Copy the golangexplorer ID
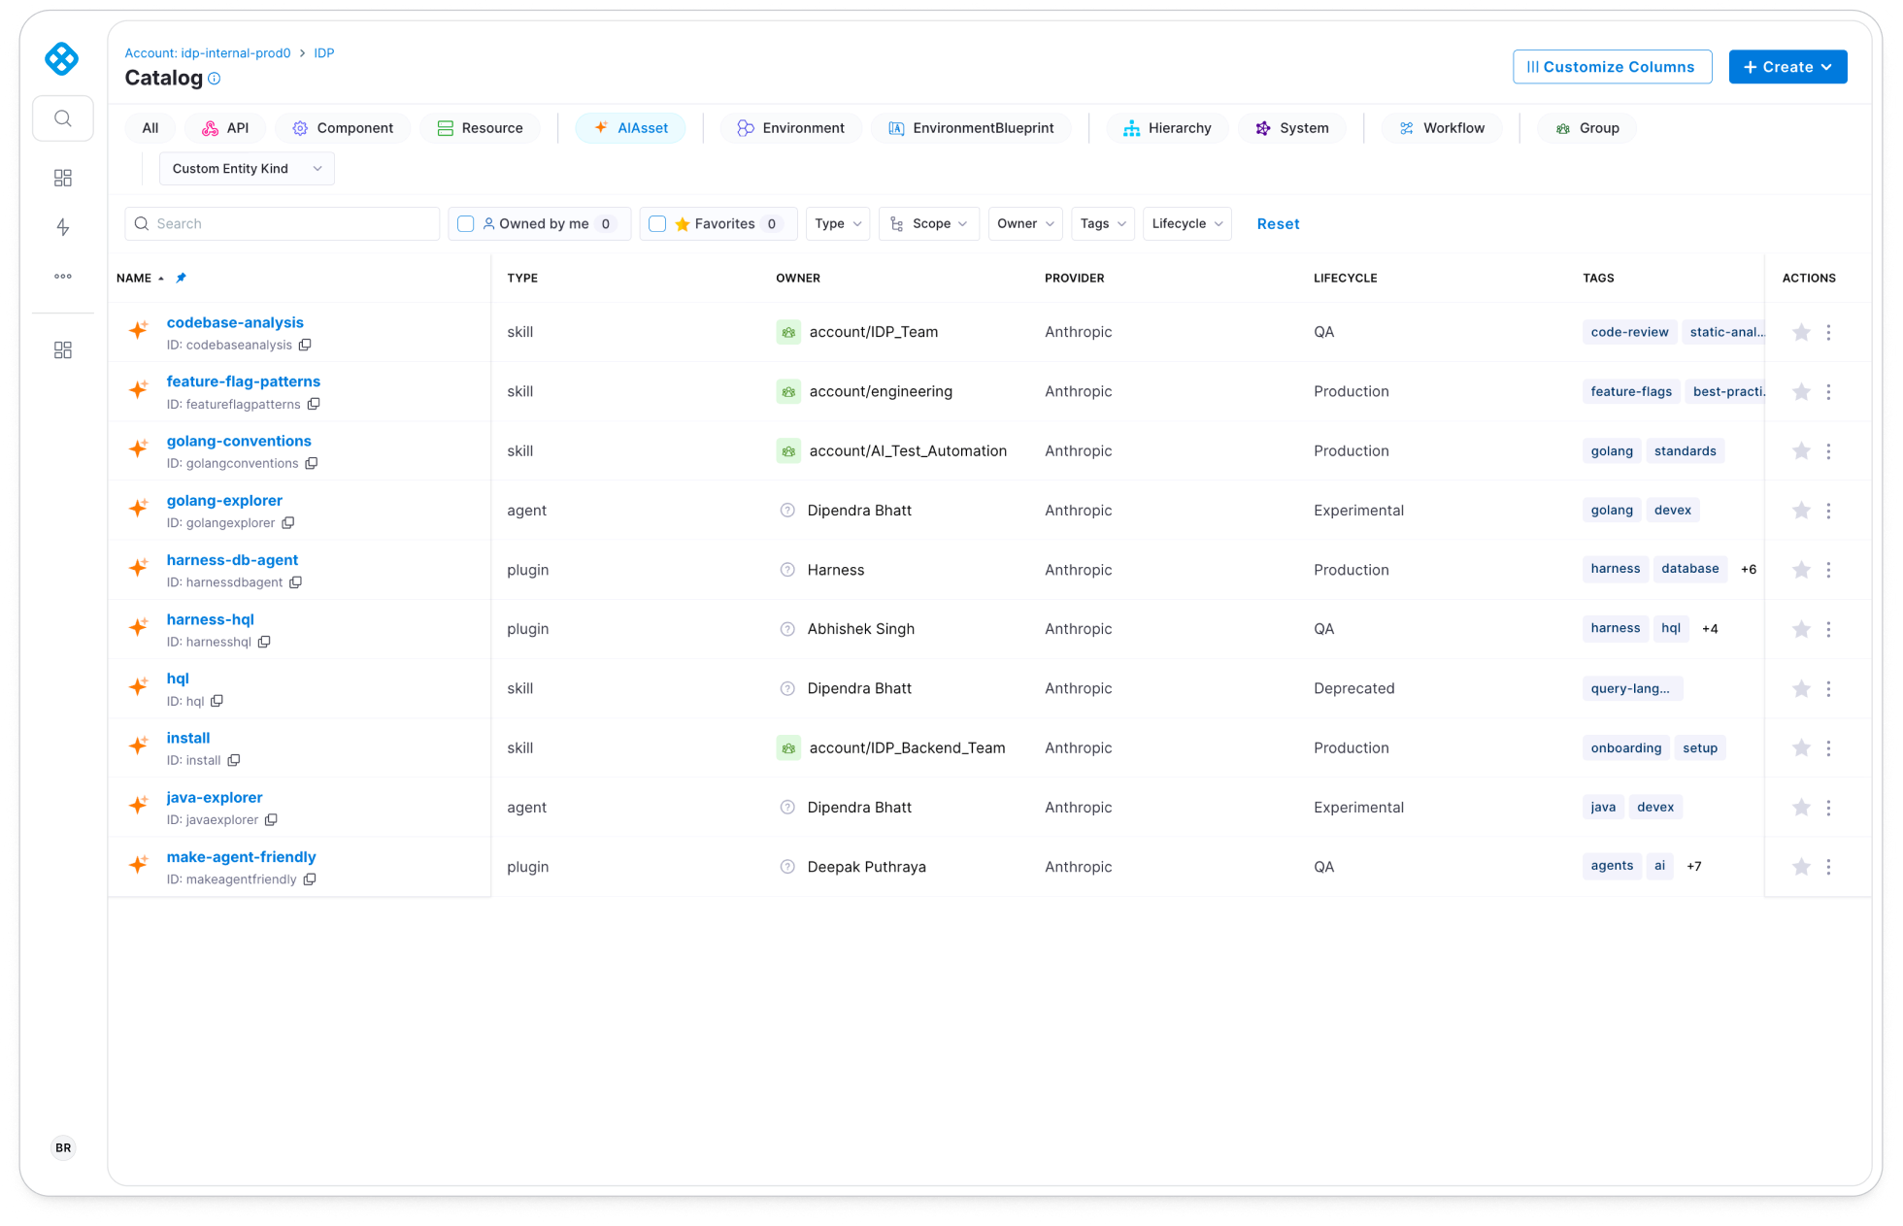The height and width of the screenshot is (1226, 1903). point(288,522)
